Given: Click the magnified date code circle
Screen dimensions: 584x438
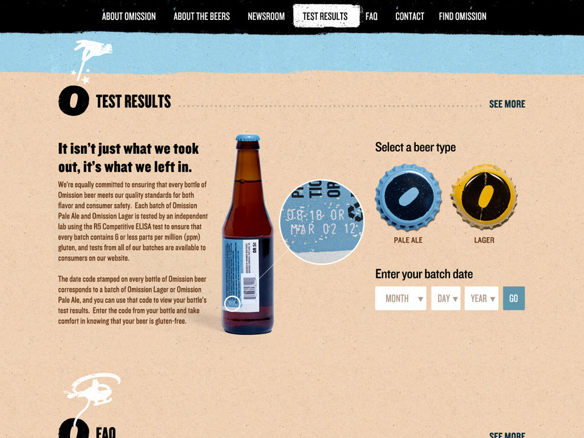Looking at the screenshot, I should click(322, 222).
